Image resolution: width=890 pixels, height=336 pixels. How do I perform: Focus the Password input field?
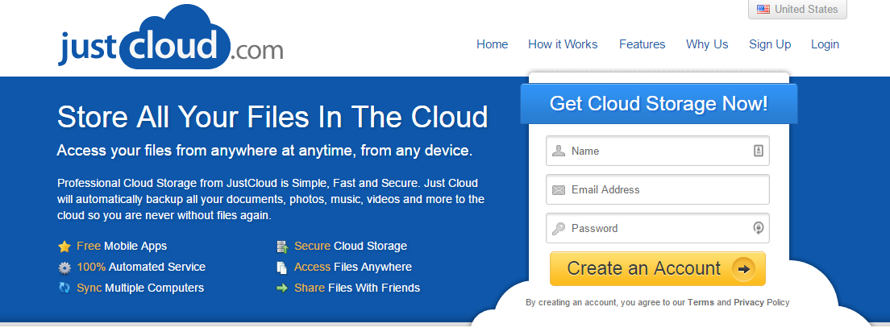(657, 228)
